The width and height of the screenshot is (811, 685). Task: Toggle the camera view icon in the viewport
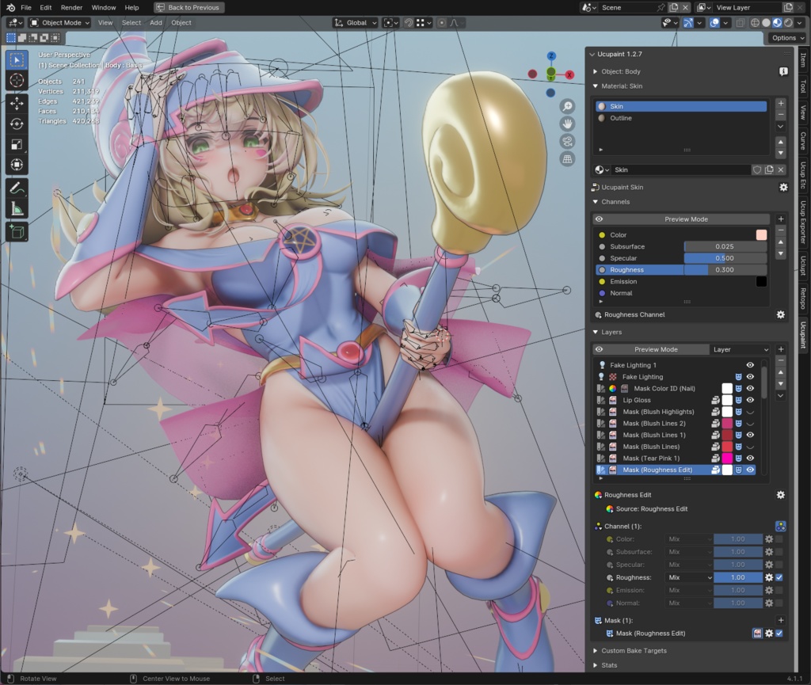(567, 141)
